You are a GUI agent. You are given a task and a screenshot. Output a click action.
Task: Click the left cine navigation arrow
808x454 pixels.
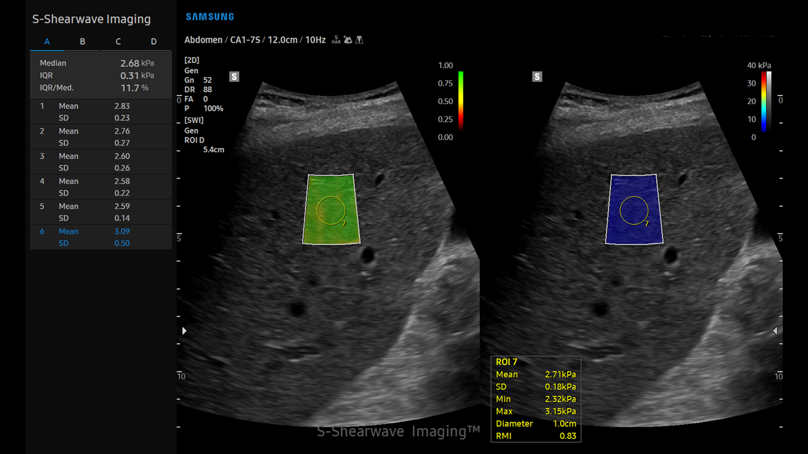(x=184, y=330)
